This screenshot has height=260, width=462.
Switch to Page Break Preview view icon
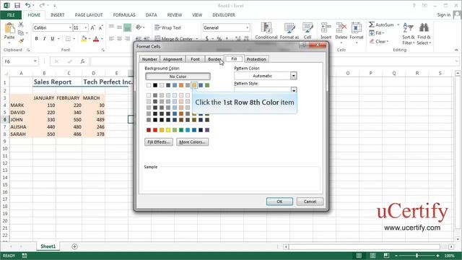click(386, 256)
